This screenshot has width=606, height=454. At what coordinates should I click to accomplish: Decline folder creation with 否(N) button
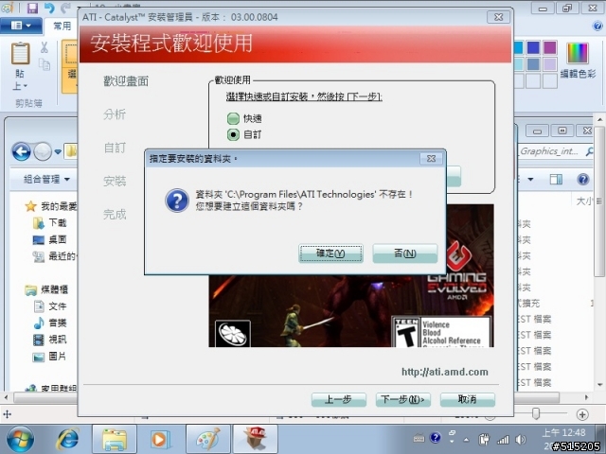[x=405, y=253]
